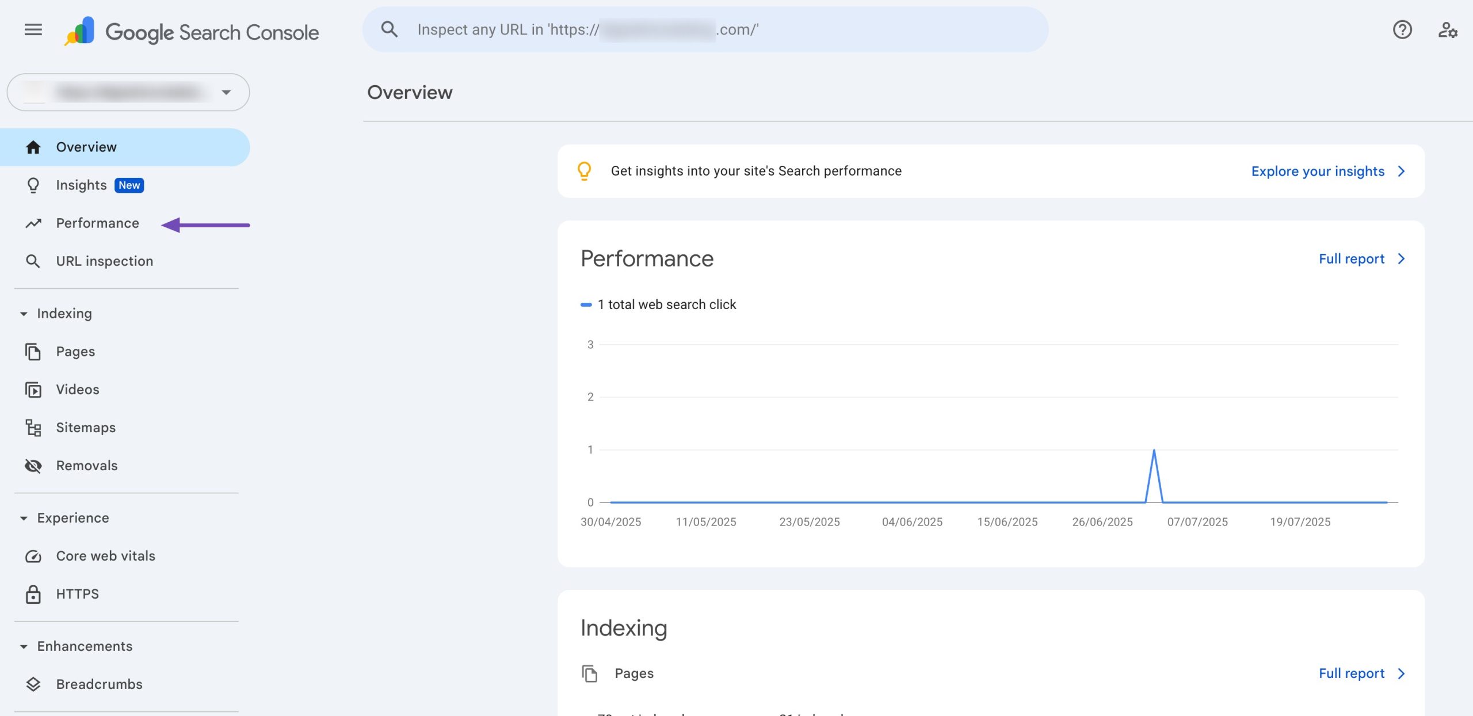Viewport: 1473px width, 716px height.
Task: Select the Insights lightbulb icon
Action: [33, 185]
